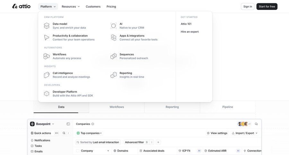Open the Data model icon

(x=47, y=26)
